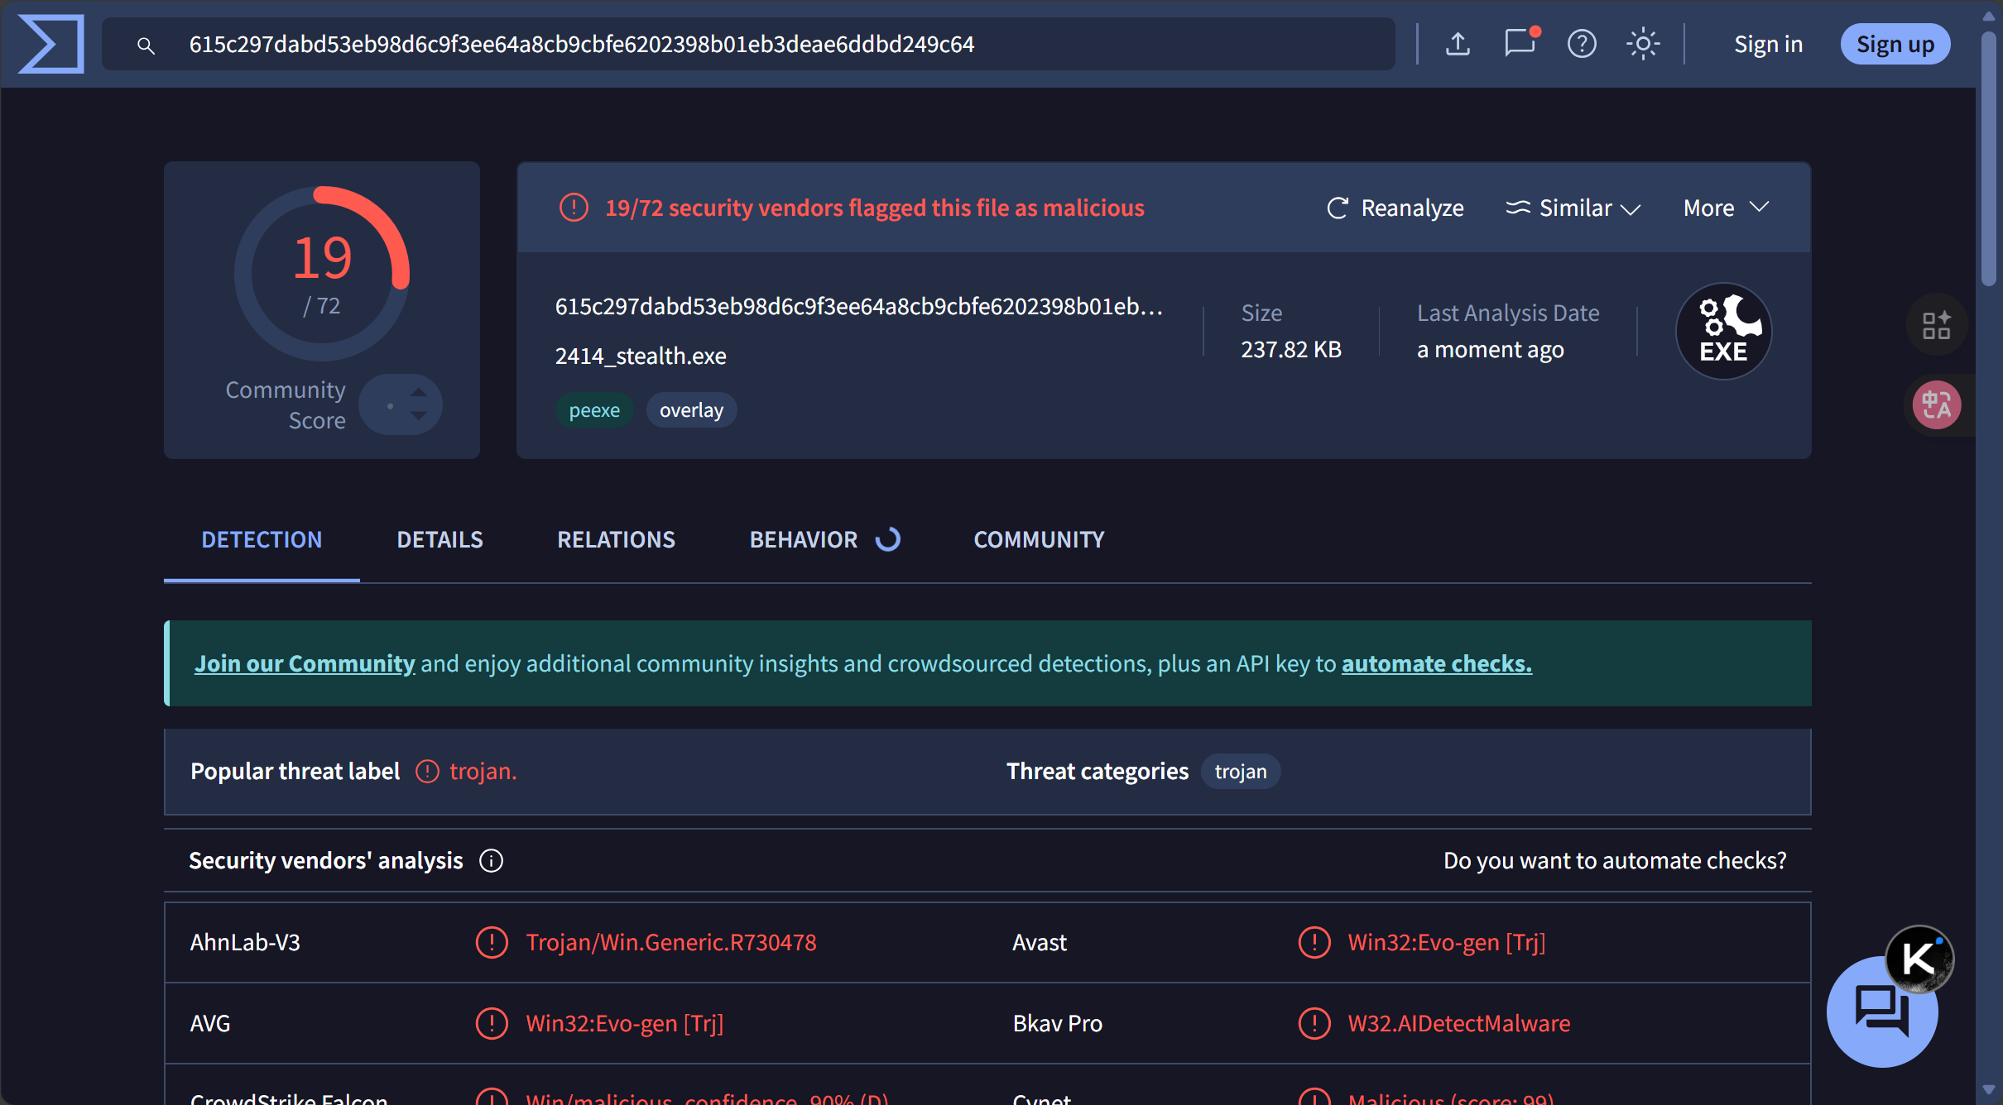Viewport: 2003px width, 1105px height.
Task: Expand the More dropdown menu
Action: (1726, 208)
